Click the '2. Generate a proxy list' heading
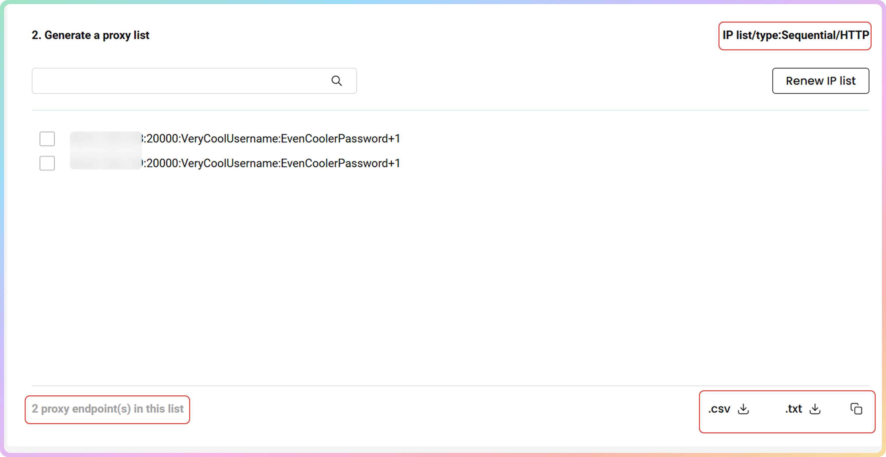886x457 pixels. [90, 35]
